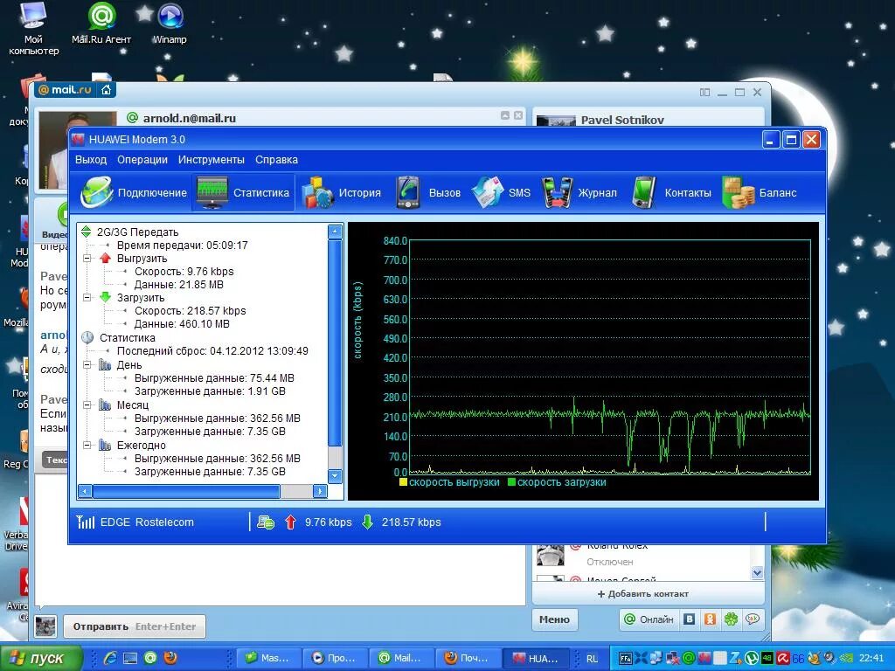895x671 pixels.
Task: Click the taskbar clock 22:41
Action: tap(871, 659)
